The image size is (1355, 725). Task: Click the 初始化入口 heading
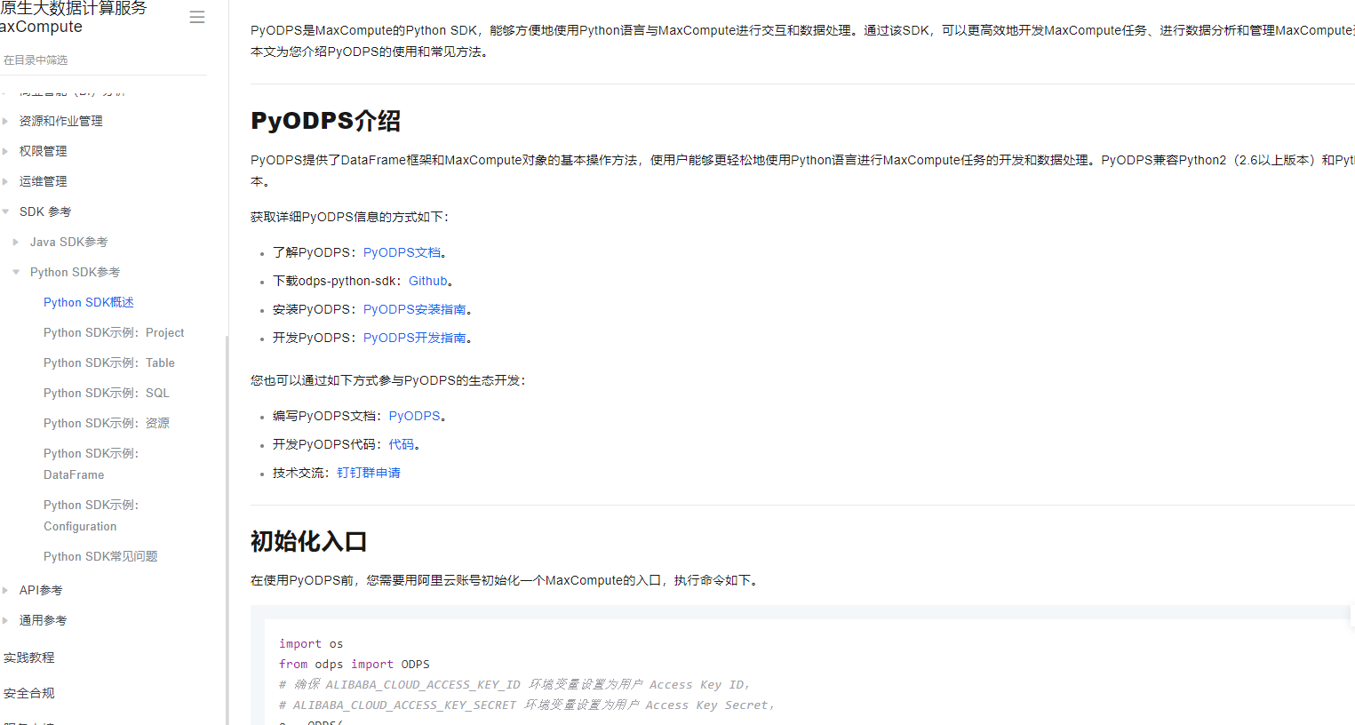point(308,541)
